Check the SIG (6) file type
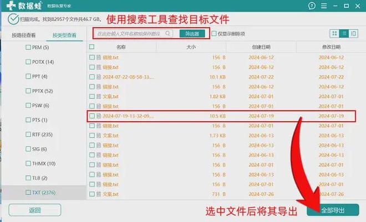The height and width of the screenshot is (222, 366). (x=28, y=149)
